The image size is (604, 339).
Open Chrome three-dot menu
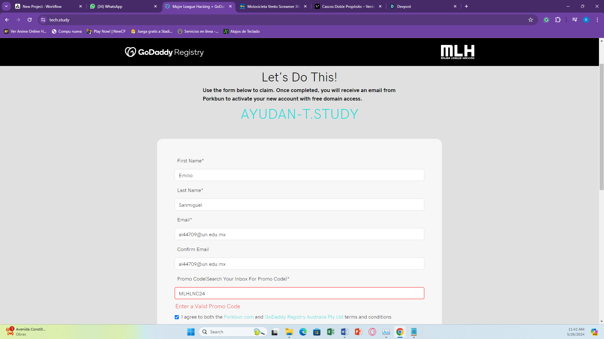[597, 20]
